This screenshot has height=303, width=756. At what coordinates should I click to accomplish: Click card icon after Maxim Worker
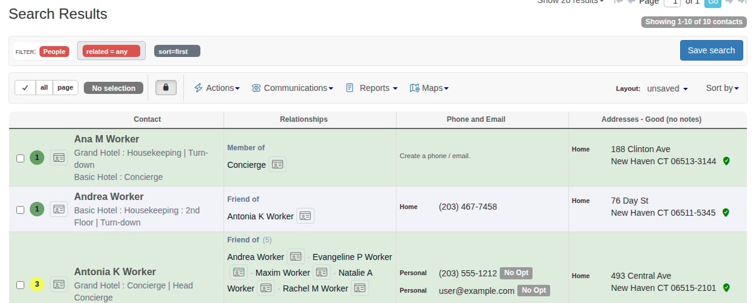tap(322, 272)
